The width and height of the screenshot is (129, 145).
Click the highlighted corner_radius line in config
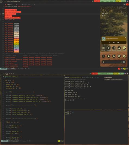pyautogui.click(x=11, y=10)
